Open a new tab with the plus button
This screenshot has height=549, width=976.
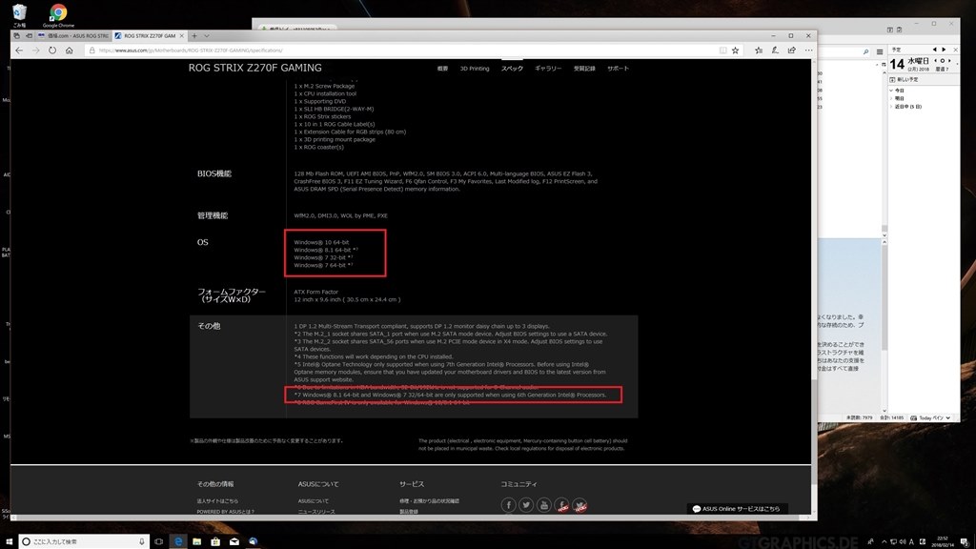(194, 36)
